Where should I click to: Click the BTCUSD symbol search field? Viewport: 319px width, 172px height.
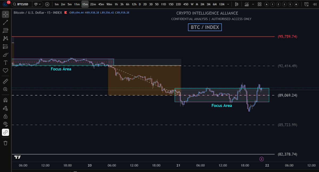22,4
